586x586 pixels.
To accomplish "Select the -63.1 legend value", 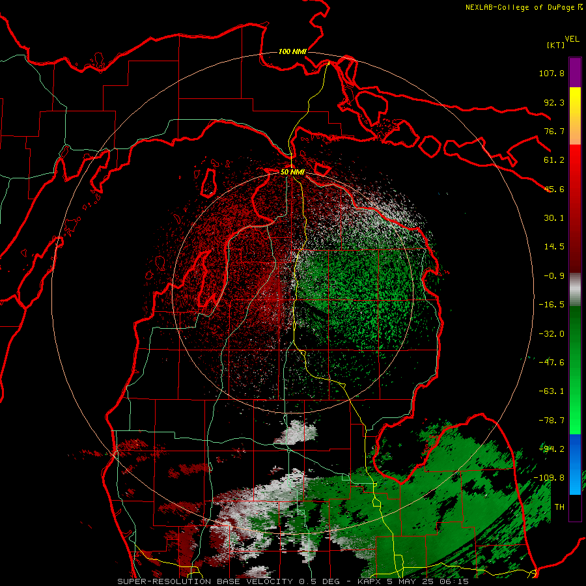I will [551, 391].
